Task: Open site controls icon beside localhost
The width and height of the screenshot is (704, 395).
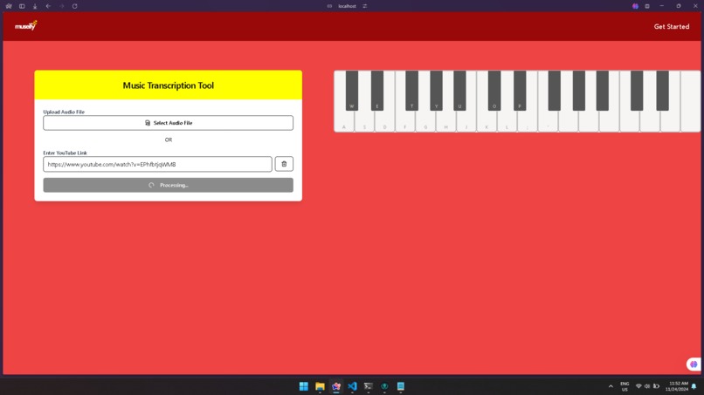Action: point(364,6)
